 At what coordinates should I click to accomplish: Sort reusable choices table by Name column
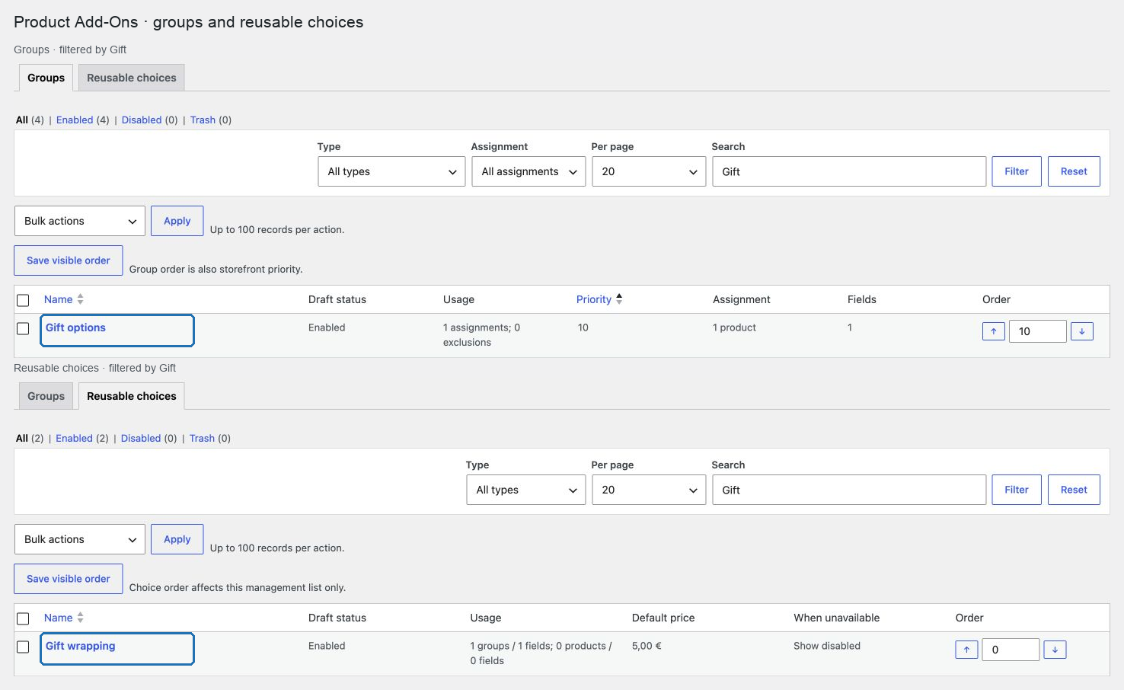pos(64,618)
